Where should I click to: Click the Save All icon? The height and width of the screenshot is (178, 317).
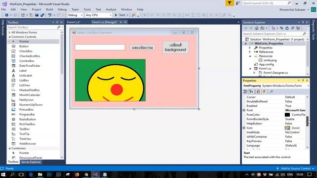pos(42,15)
